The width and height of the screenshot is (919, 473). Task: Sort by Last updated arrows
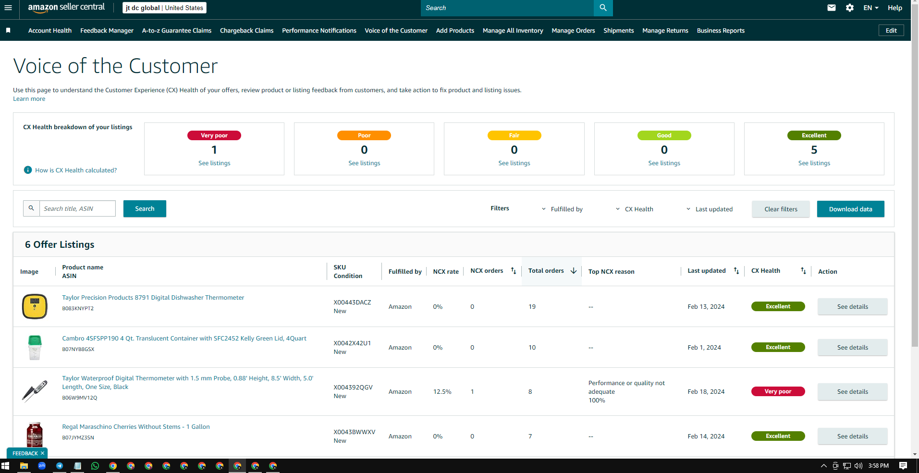point(736,271)
